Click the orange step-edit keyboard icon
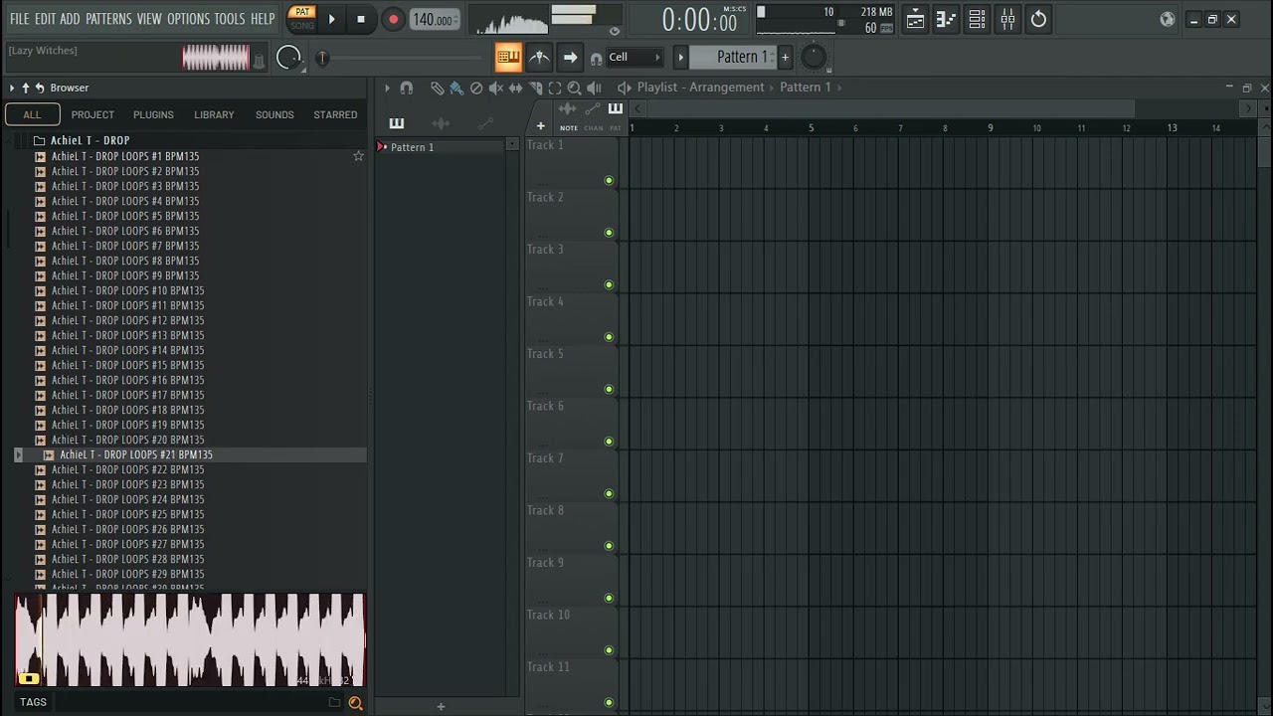Screen dimensions: 1273x716 coord(508,58)
